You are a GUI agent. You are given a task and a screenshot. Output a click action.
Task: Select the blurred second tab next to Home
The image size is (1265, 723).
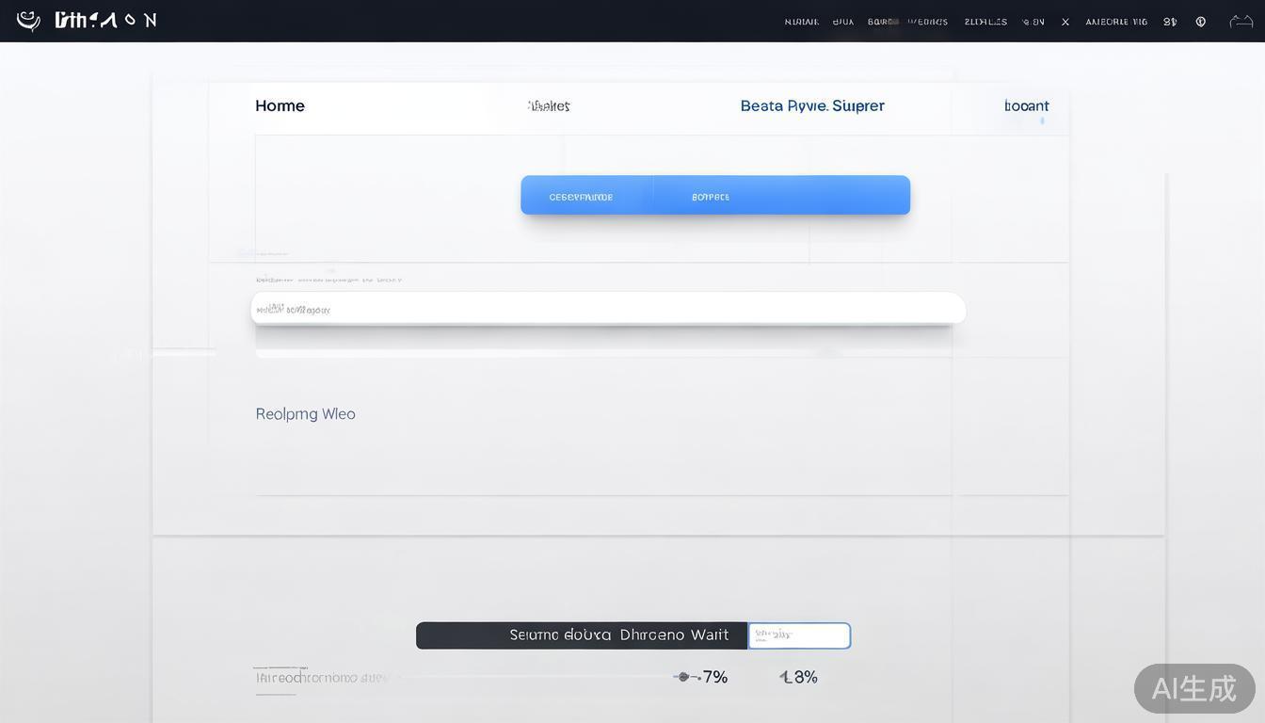549,105
